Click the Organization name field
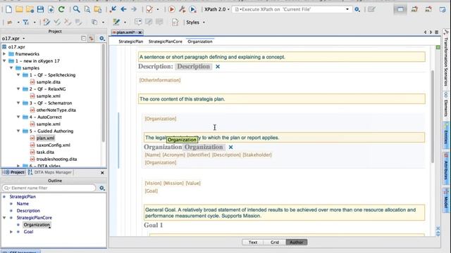The image size is (451, 253). [204, 147]
